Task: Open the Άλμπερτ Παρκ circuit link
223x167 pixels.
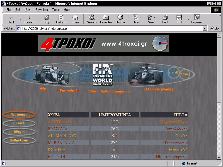Action: pyautogui.click(x=174, y=122)
